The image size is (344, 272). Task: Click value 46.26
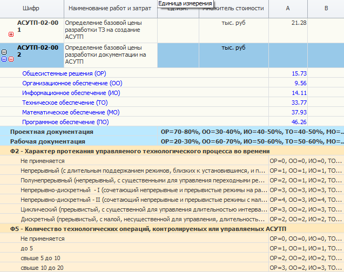299,122
